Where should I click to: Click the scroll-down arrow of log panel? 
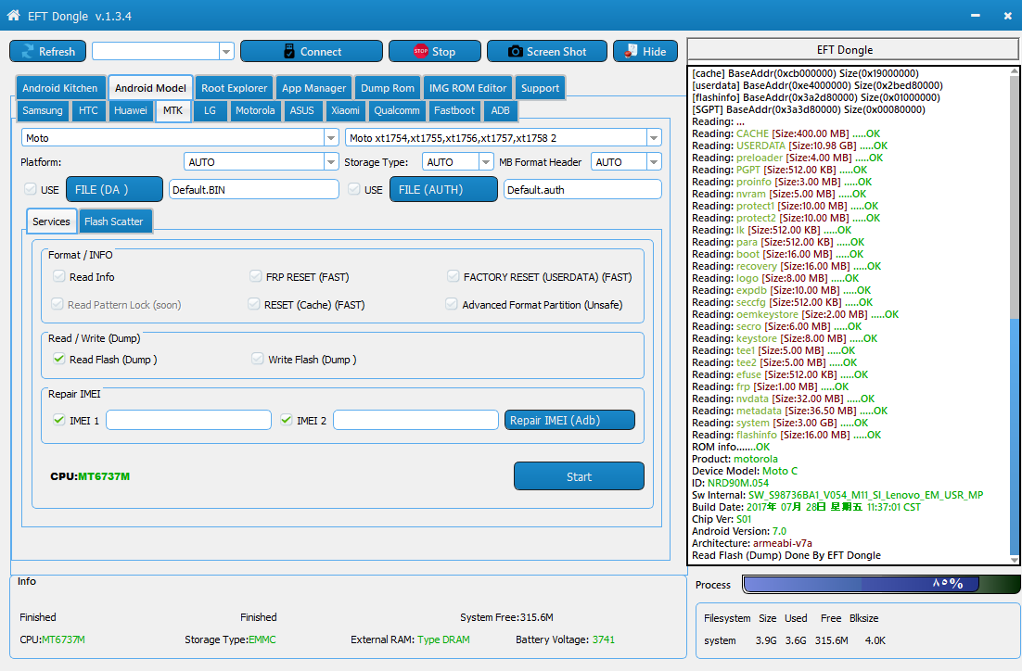[1015, 560]
